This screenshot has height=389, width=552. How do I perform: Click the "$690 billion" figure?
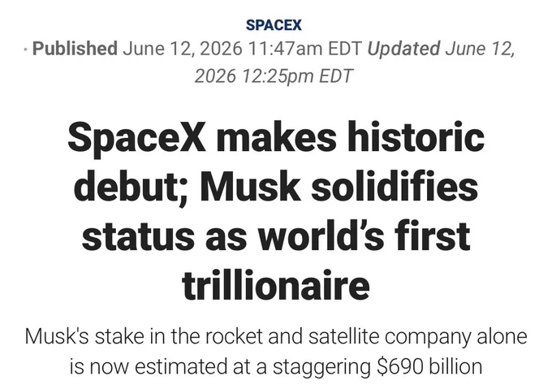pyautogui.click(x=429, y=366)
